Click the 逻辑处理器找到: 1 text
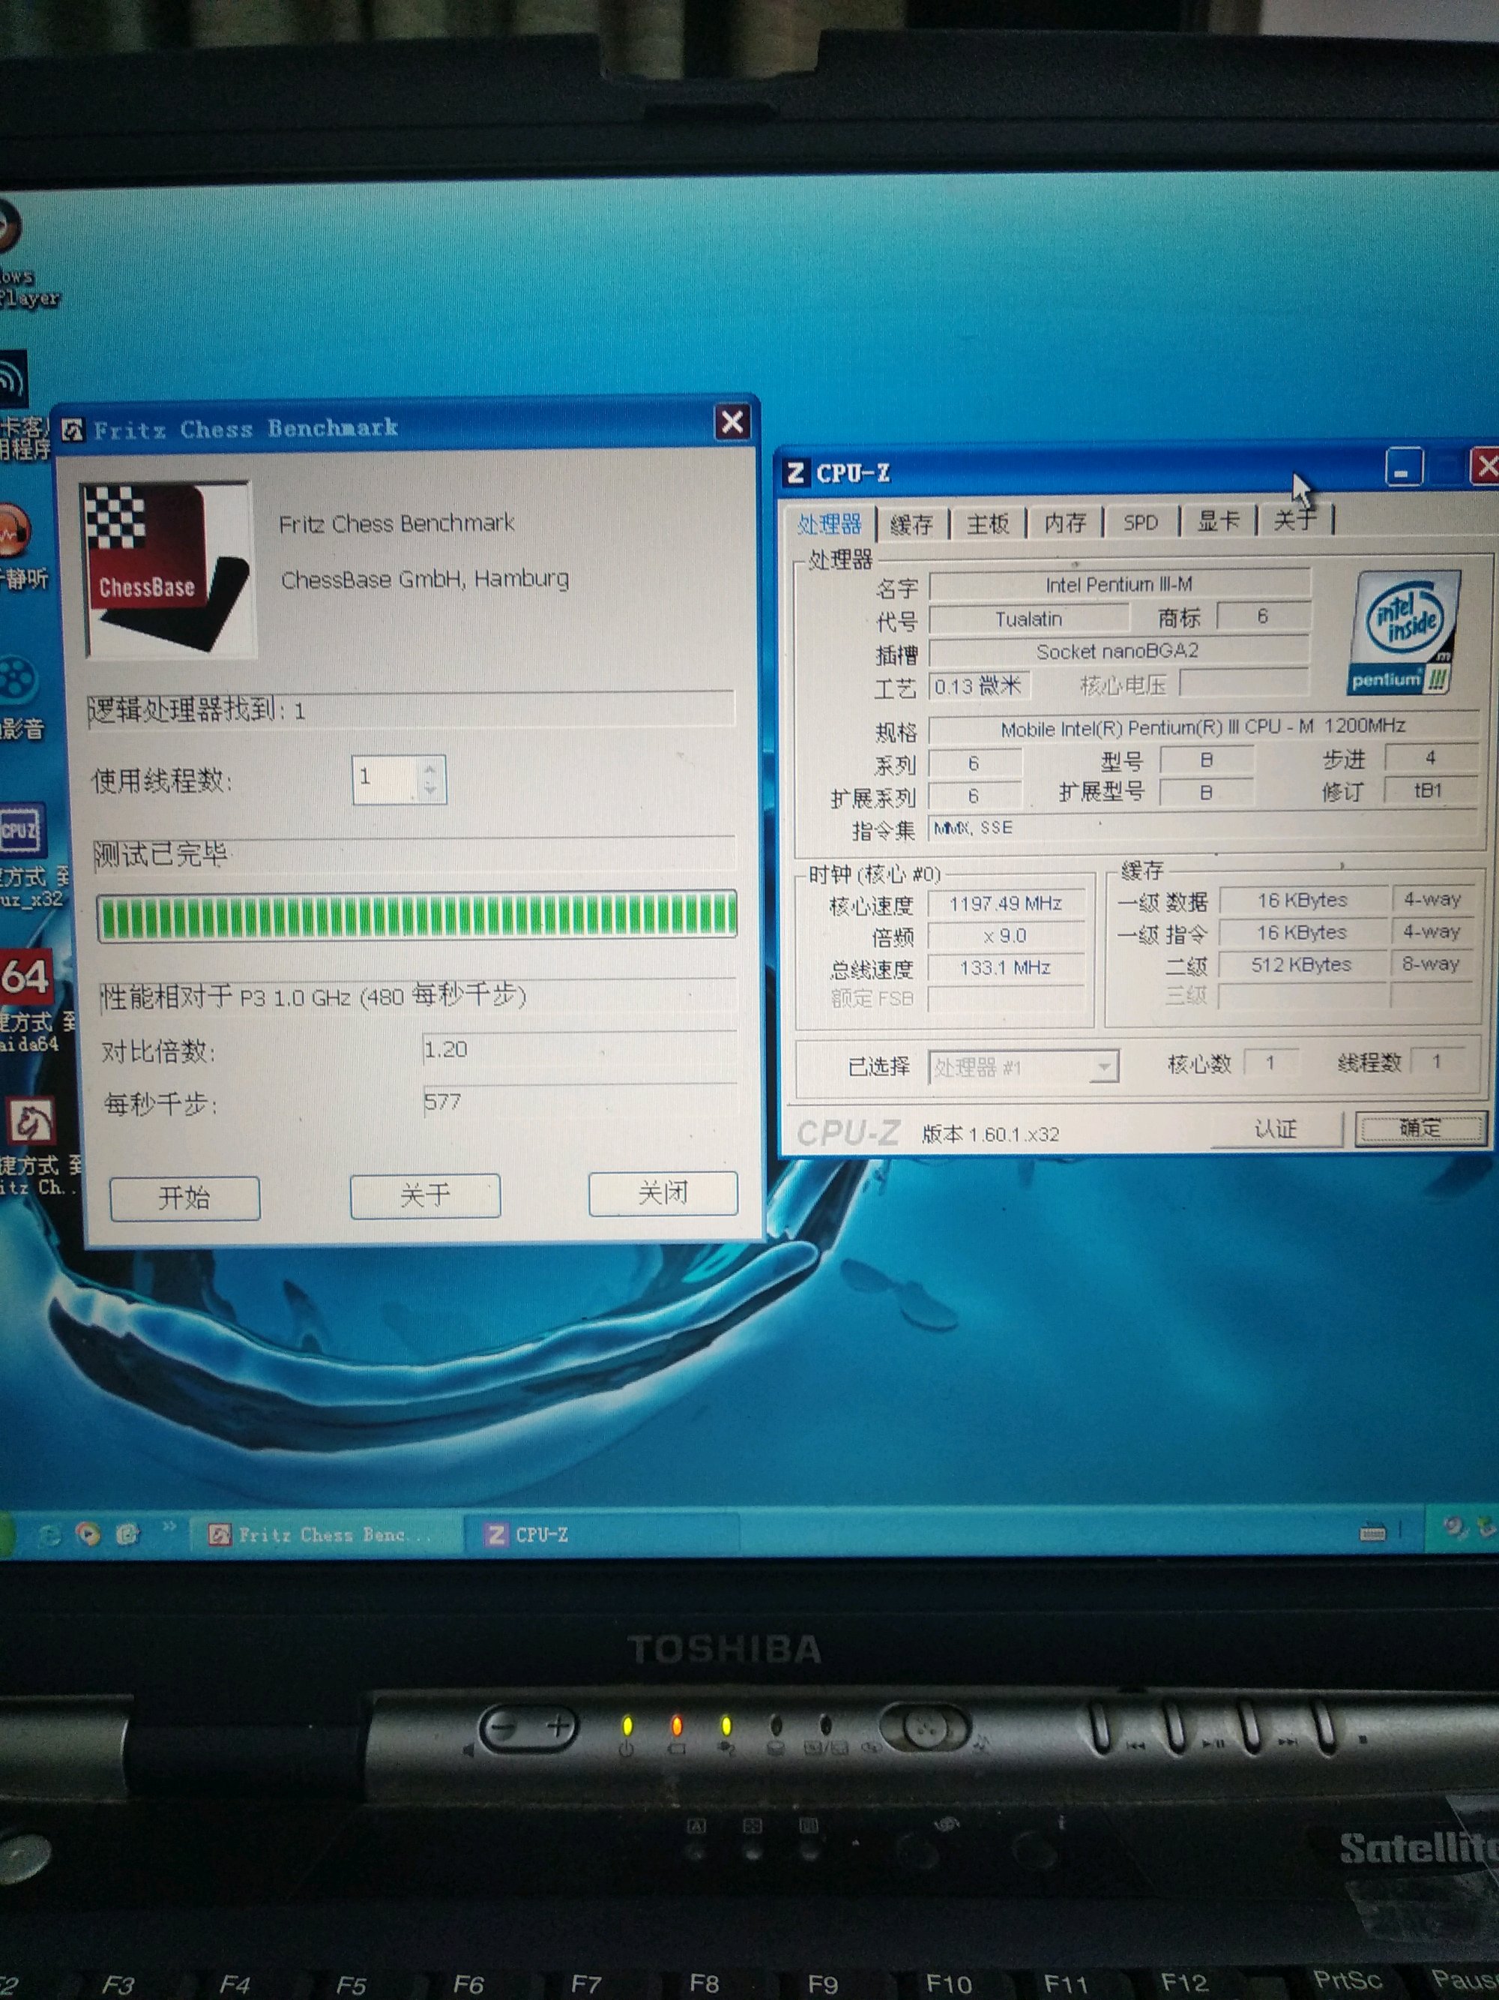1499x2000 pixels. pyautogui.click(x=198, y=709)
